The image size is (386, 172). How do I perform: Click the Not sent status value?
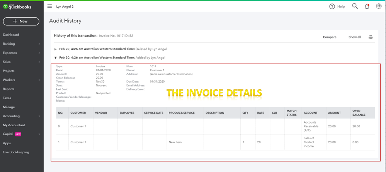(101, 85)
